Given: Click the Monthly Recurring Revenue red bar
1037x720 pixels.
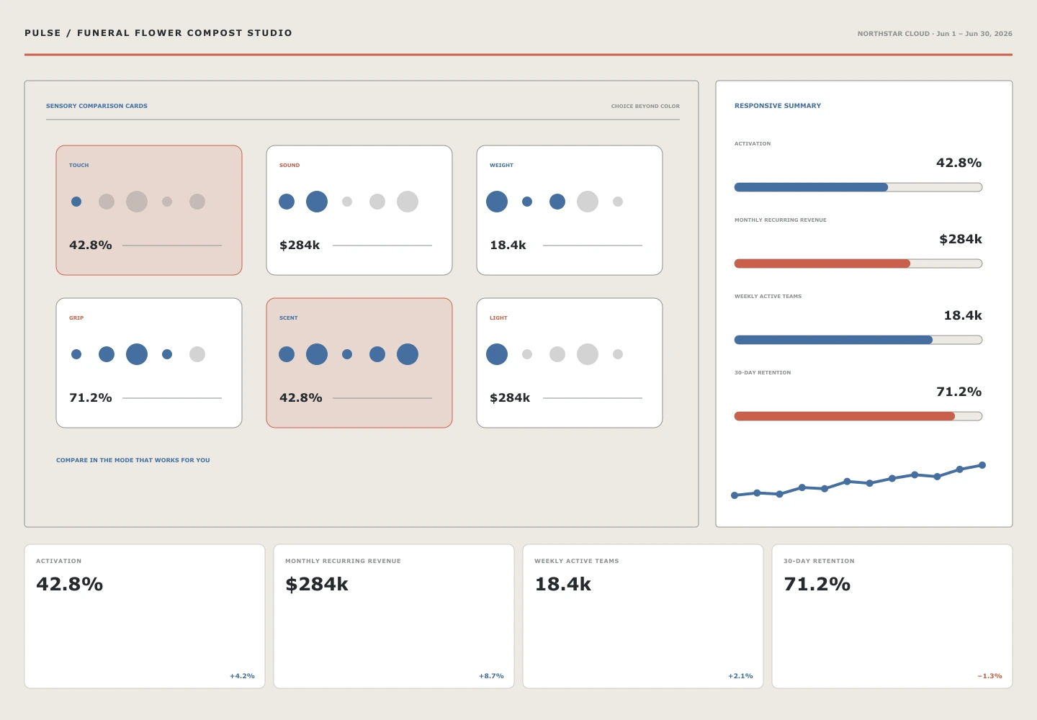Looking at the screenshot, I should [822, 264].
